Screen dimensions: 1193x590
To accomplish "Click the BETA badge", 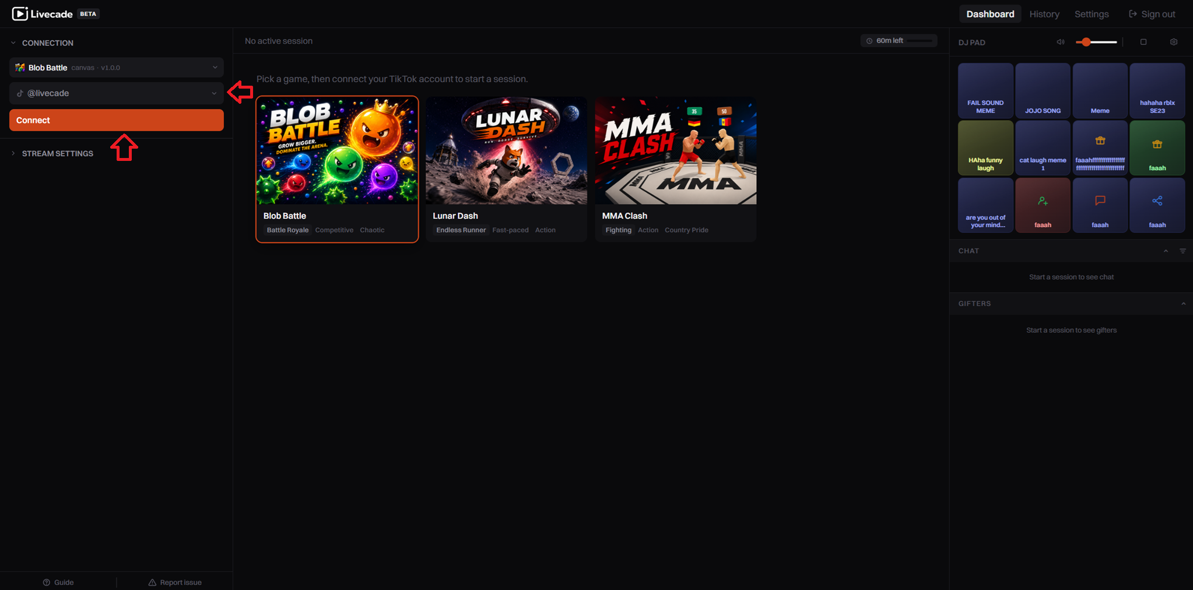I will point(88,14).
